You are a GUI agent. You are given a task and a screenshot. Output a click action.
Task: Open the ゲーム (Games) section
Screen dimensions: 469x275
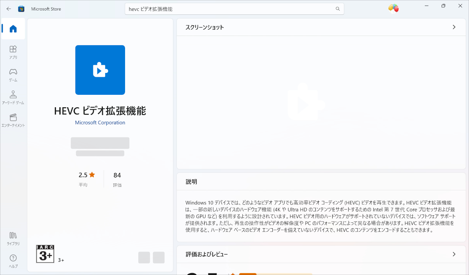click(13, 75)
